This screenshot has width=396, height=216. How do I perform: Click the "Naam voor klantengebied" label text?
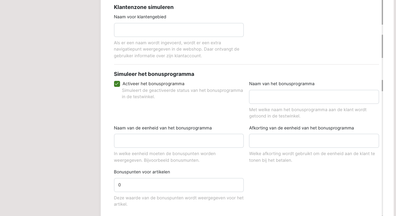pyautogui.click(x=140, y=17)
